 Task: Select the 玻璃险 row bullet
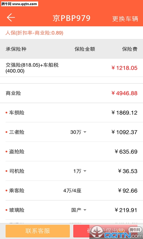(6, 210)
